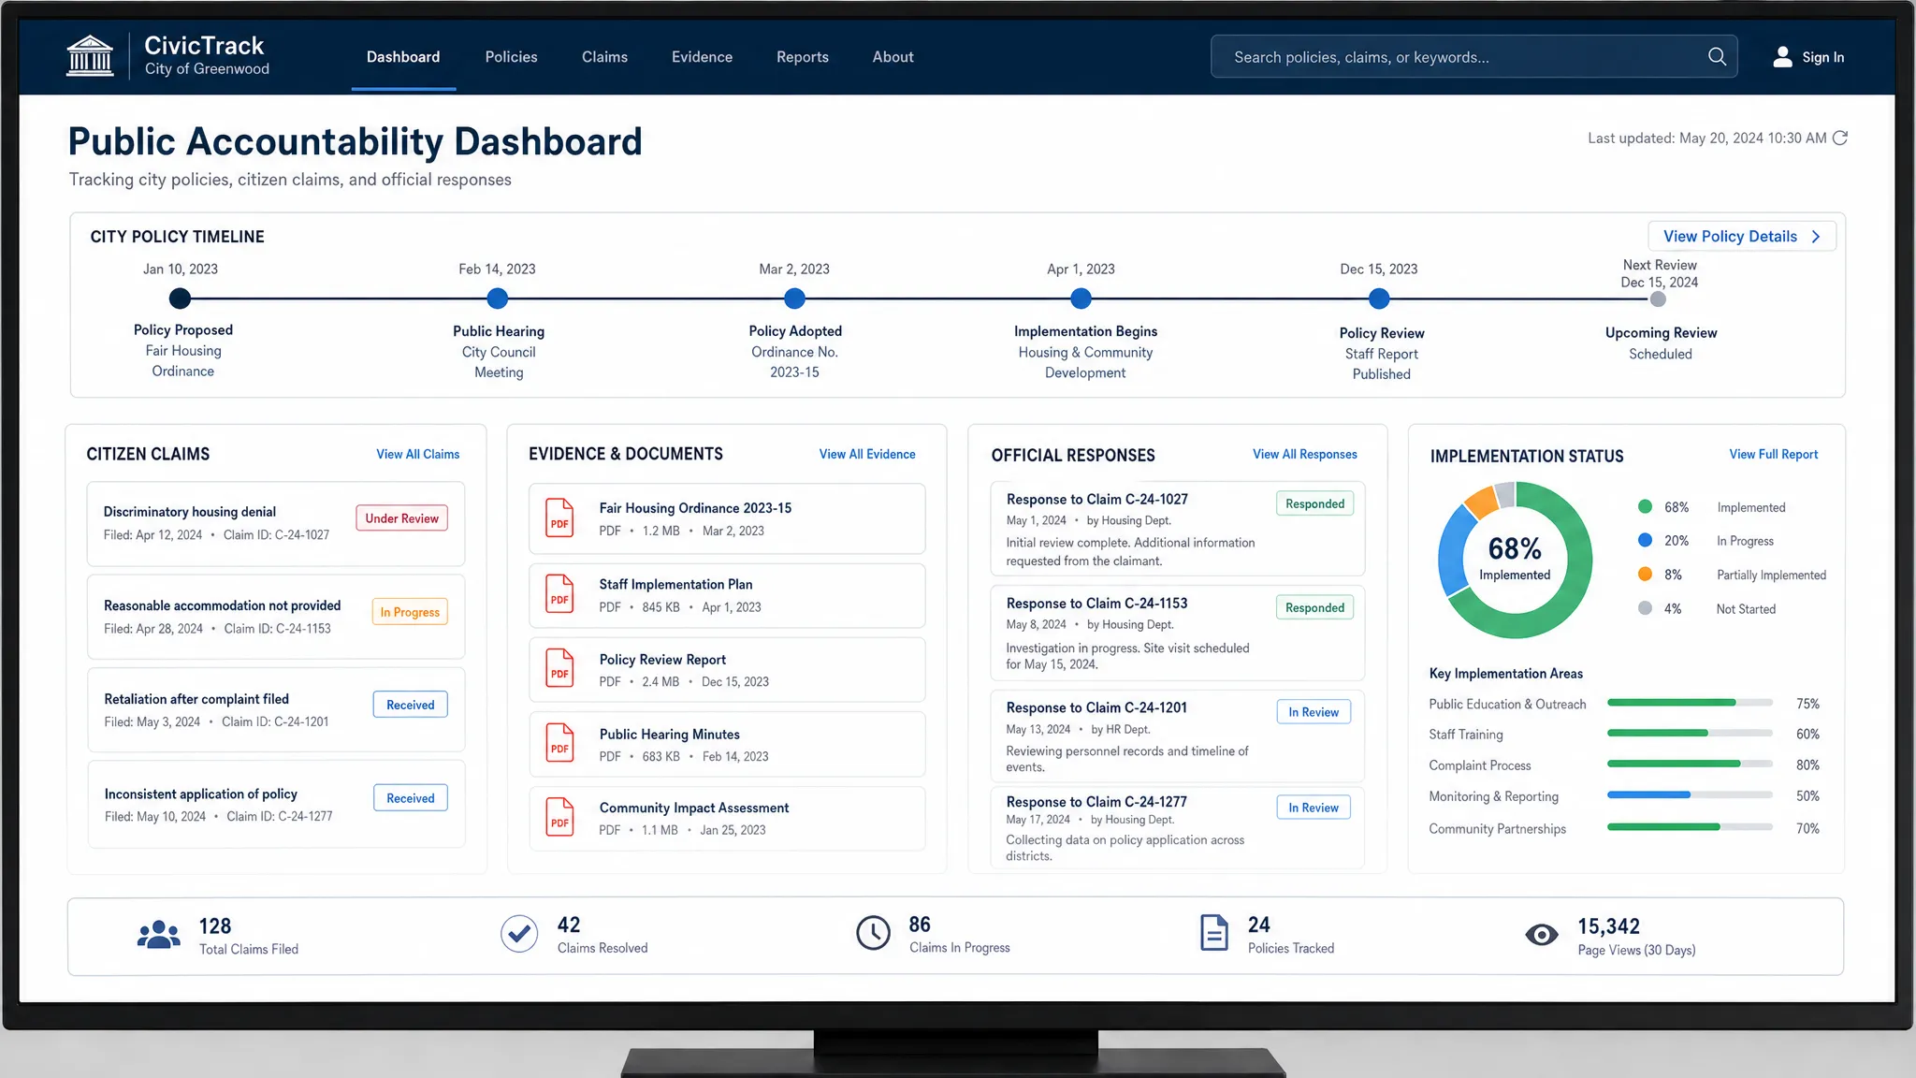This screenshot has height=1078, width=1916.
Task: Open Response to Claim C-24-1027 title
Action: (1096, 500)
